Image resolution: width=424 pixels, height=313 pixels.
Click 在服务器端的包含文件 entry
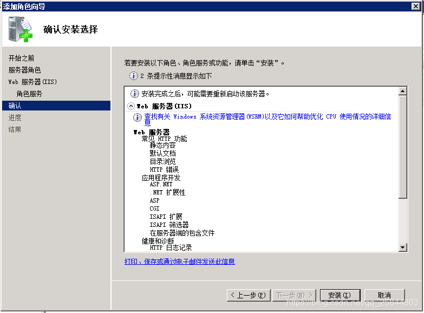(182, 233)
